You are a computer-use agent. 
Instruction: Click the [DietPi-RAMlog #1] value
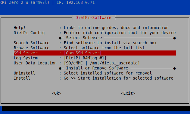(x=85, y=58)
